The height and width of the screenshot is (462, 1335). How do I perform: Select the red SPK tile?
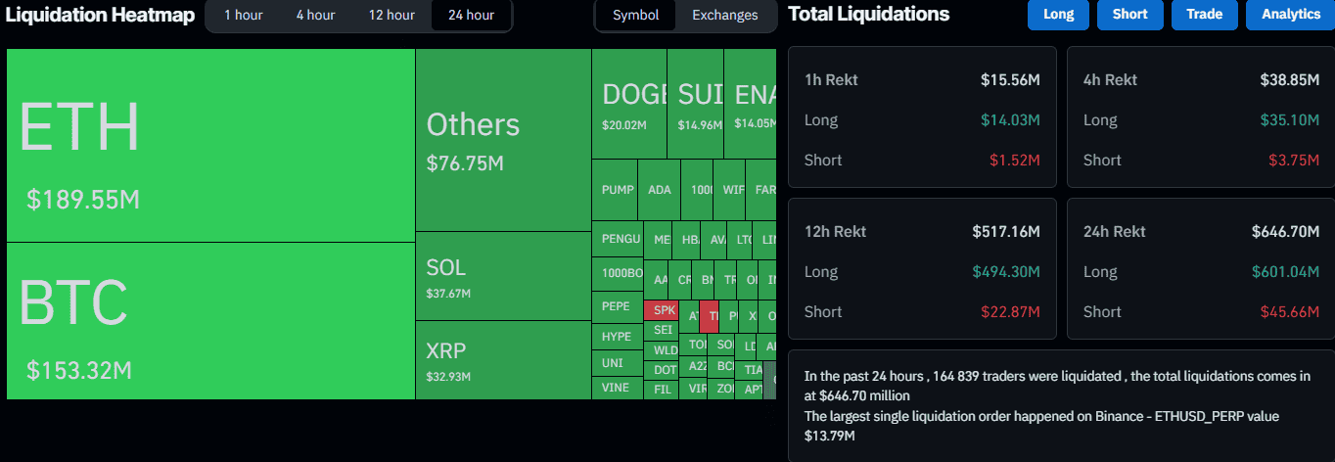click(x=664, y=309)
